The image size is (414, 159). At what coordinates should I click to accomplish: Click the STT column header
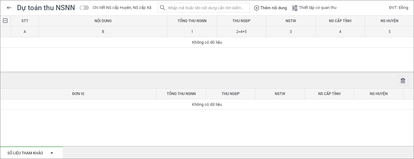[x=25, y=21]
